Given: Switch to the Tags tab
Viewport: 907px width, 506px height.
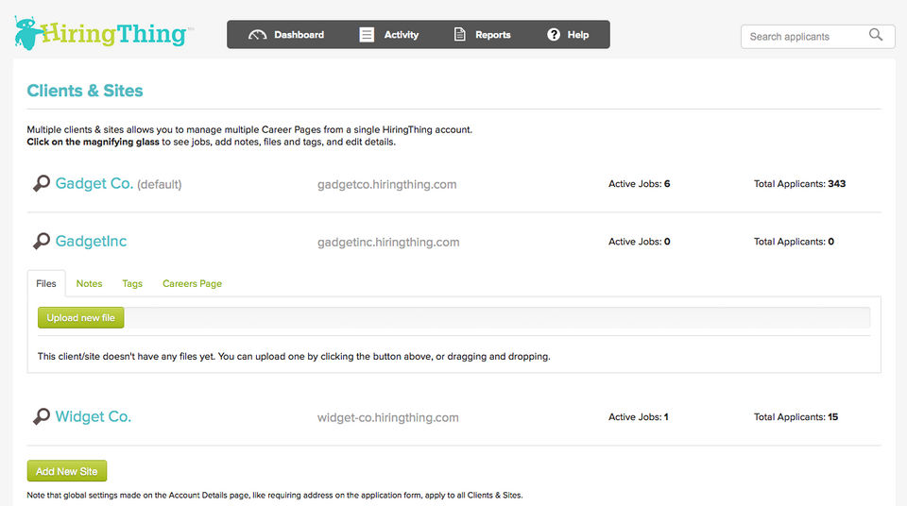Looking at the screenshot, I should tap(132, 283).
